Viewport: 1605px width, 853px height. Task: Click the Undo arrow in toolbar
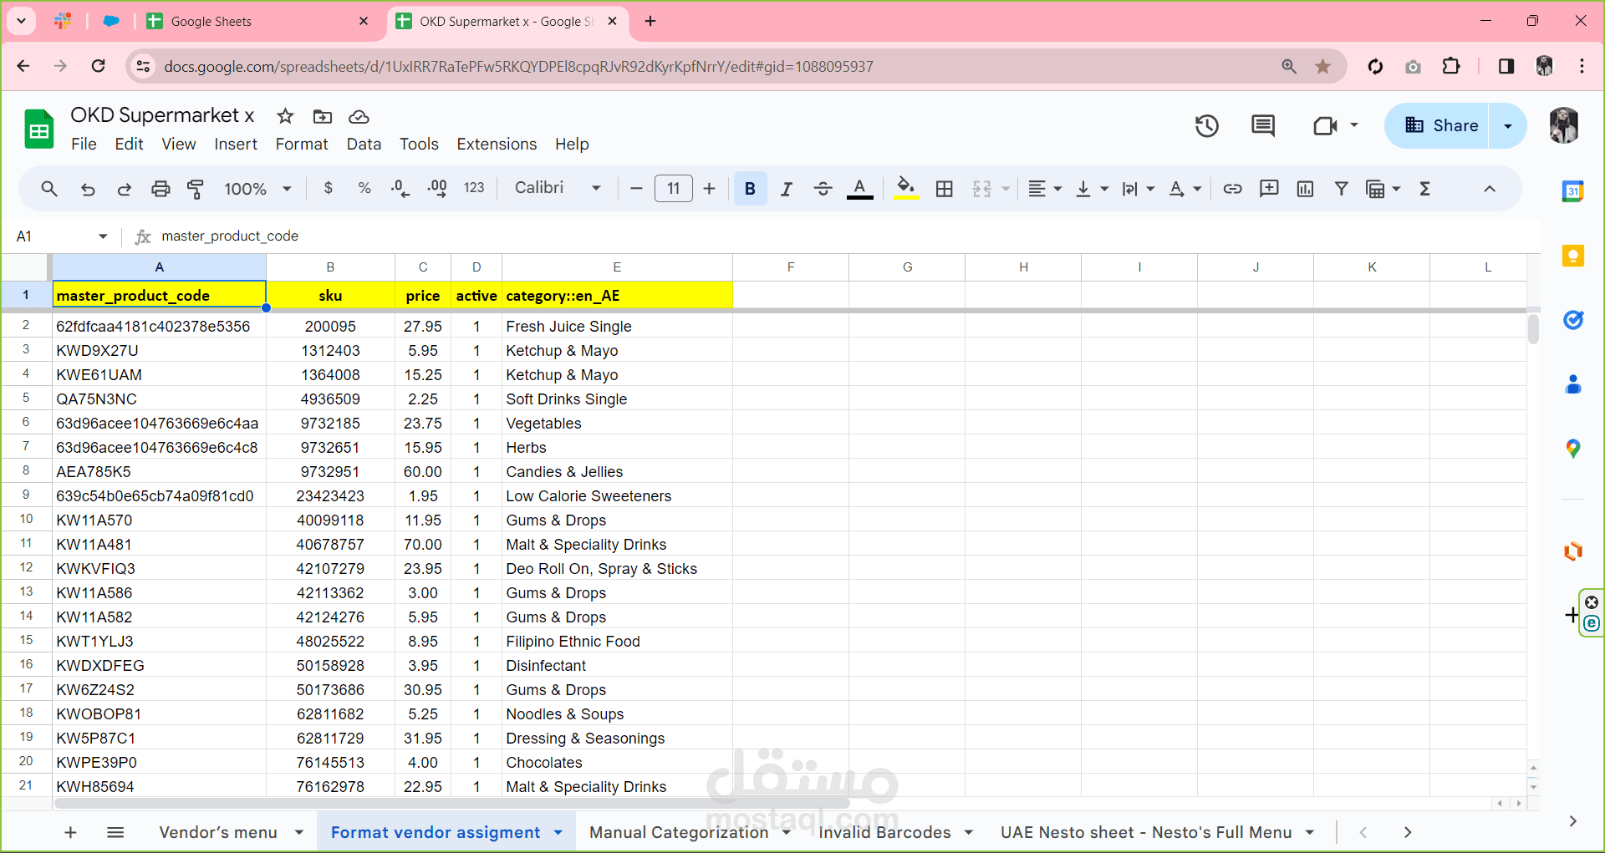point(88,189)
